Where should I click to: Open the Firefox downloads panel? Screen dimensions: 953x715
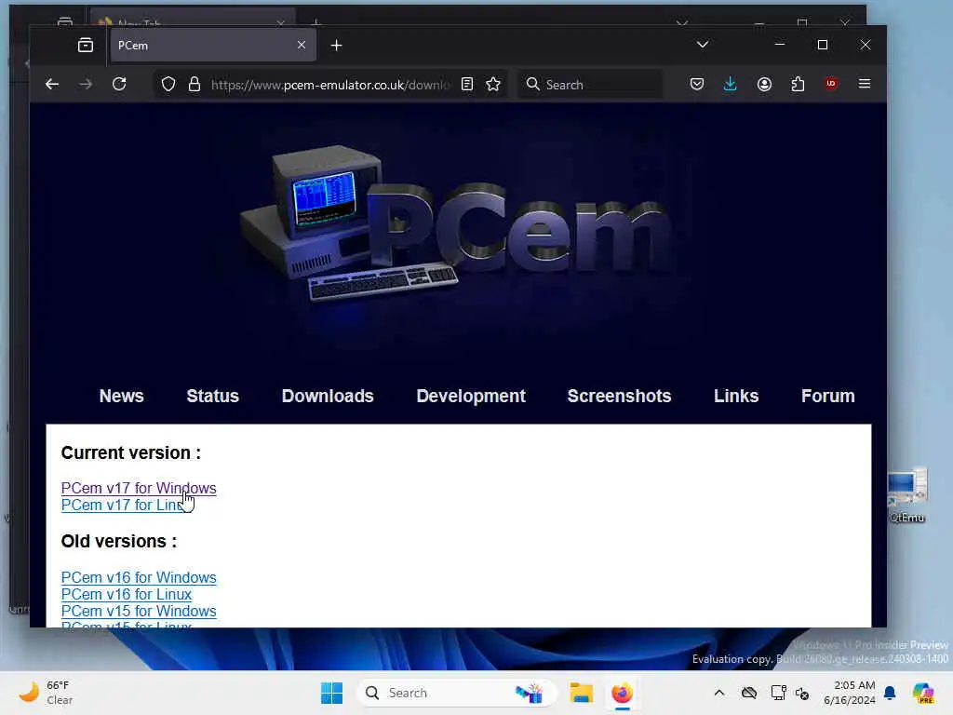coord(731,84)
